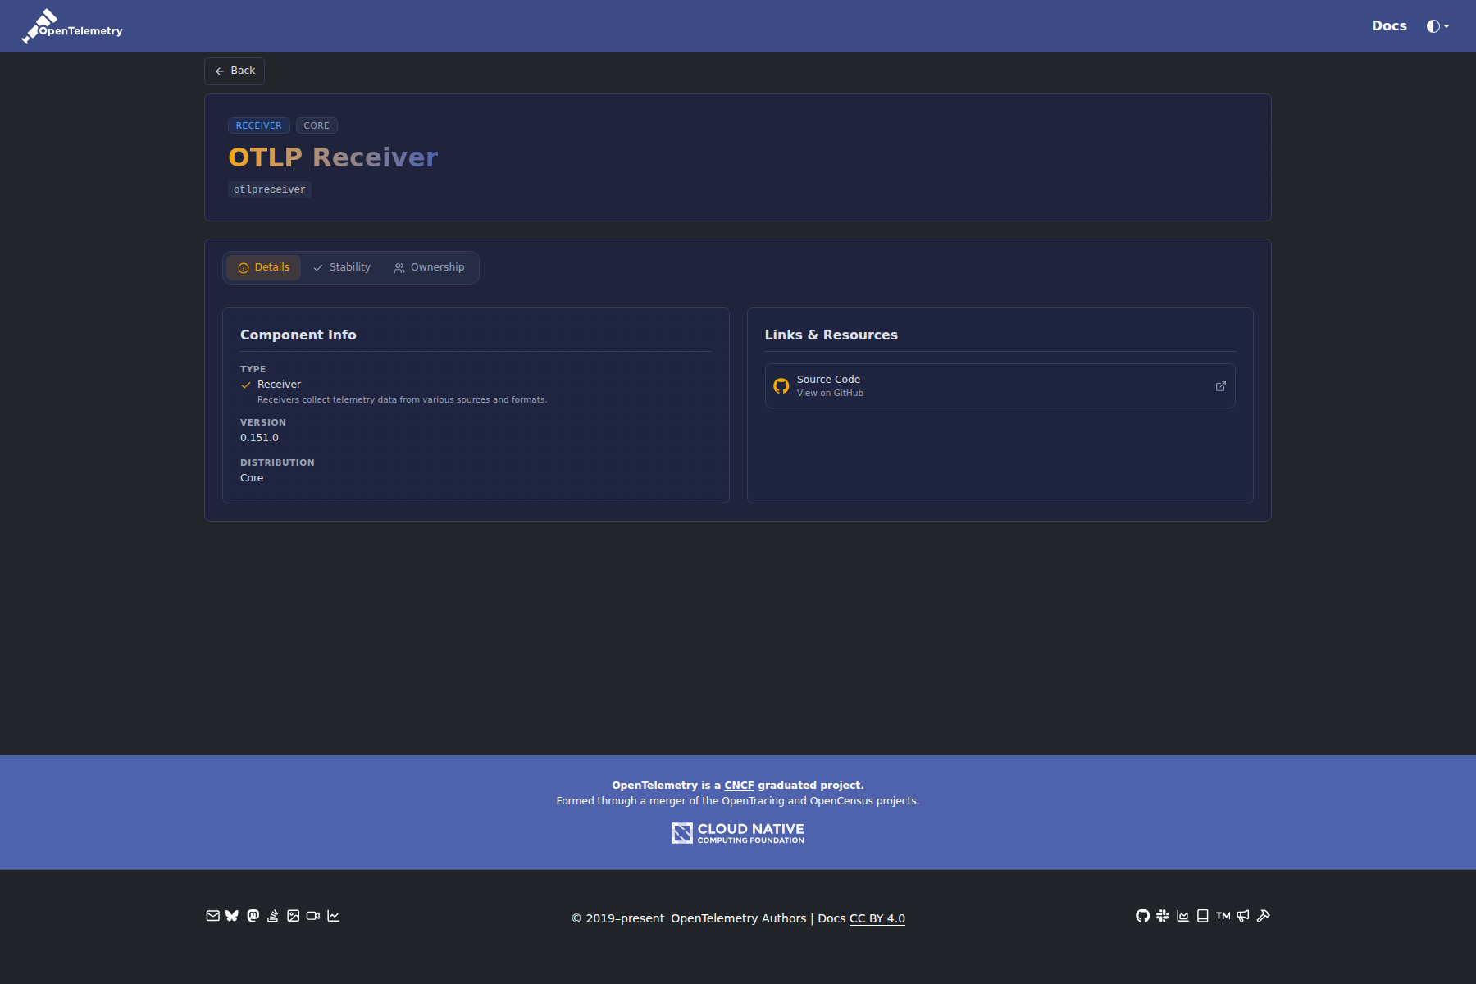Click the Distribution value Core
The height and width of the screenshot is (984, 1476).
point(252,478)
